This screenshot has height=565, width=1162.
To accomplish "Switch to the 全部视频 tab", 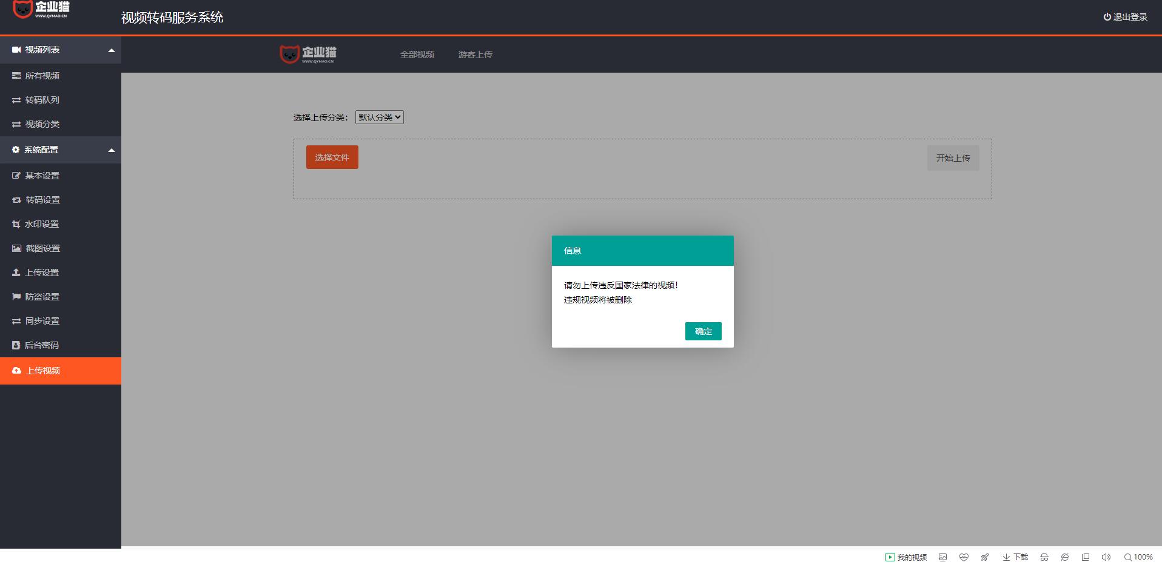I will click(x=417, y=55).
